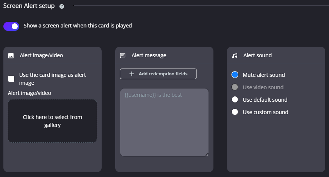Image resolution: width=329 pixels, height=177 pixels.
Task: Click the Alert message panel title
Action: tap(149, 55)
